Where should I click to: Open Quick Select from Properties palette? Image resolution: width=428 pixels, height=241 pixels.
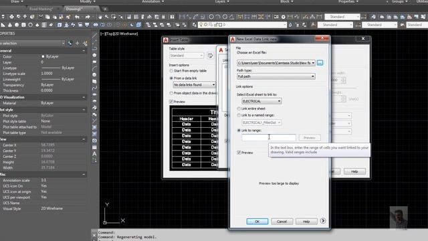click(85, 43)
